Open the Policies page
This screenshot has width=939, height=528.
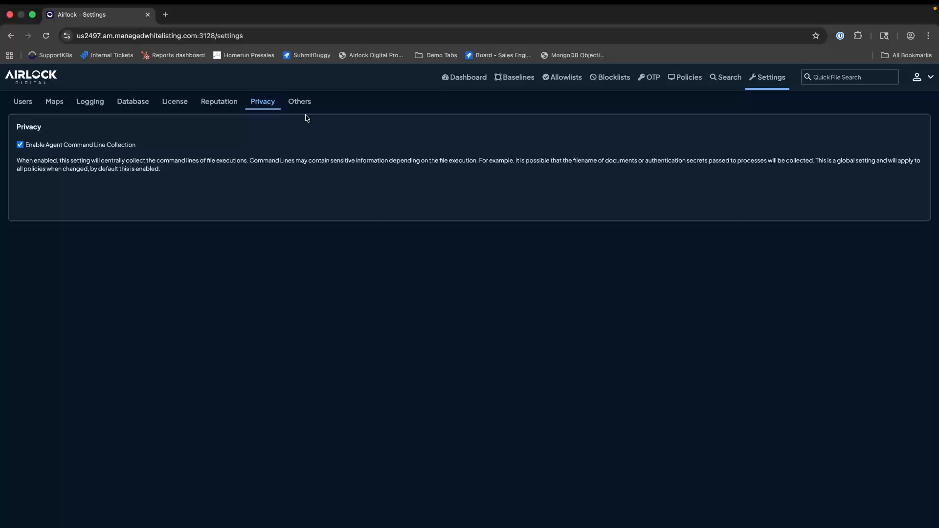[685, 77]
